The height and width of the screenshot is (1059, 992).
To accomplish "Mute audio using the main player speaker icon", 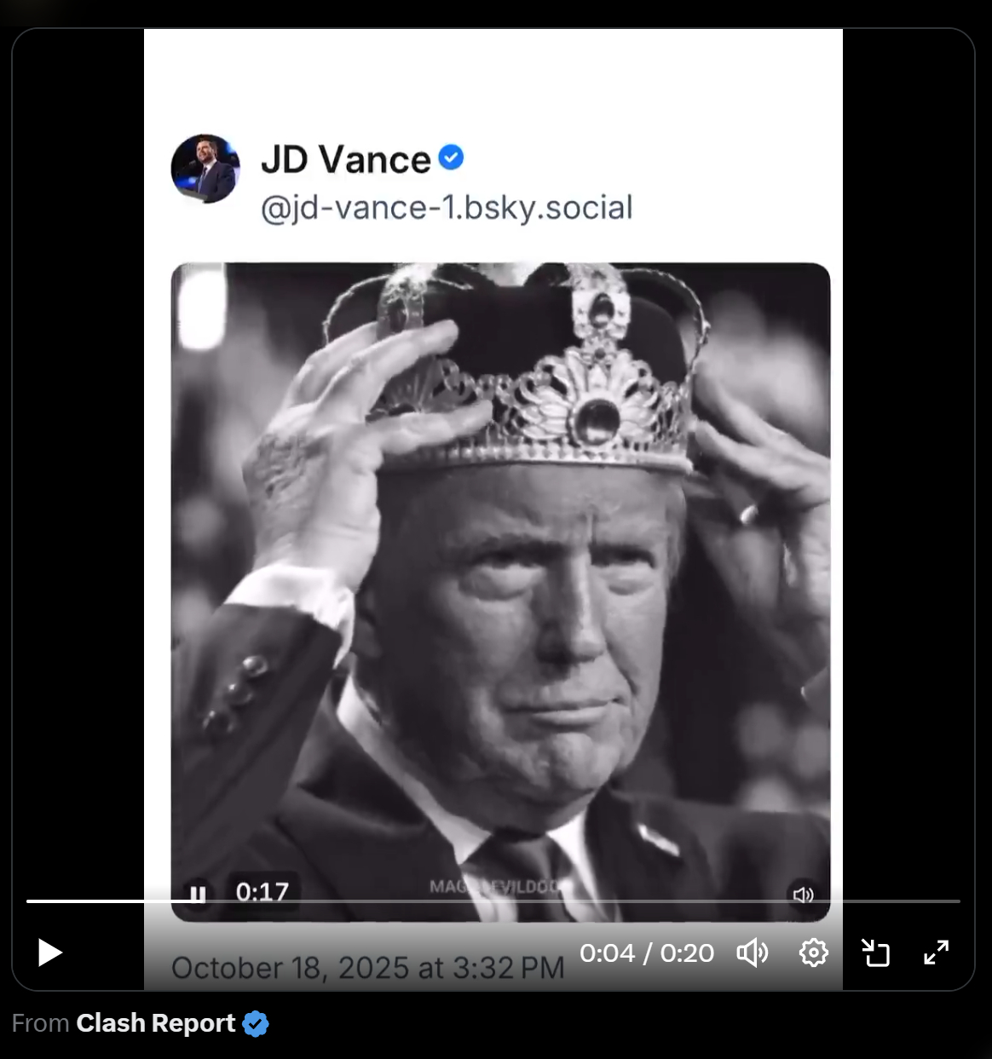I will (x=753, y=953).
